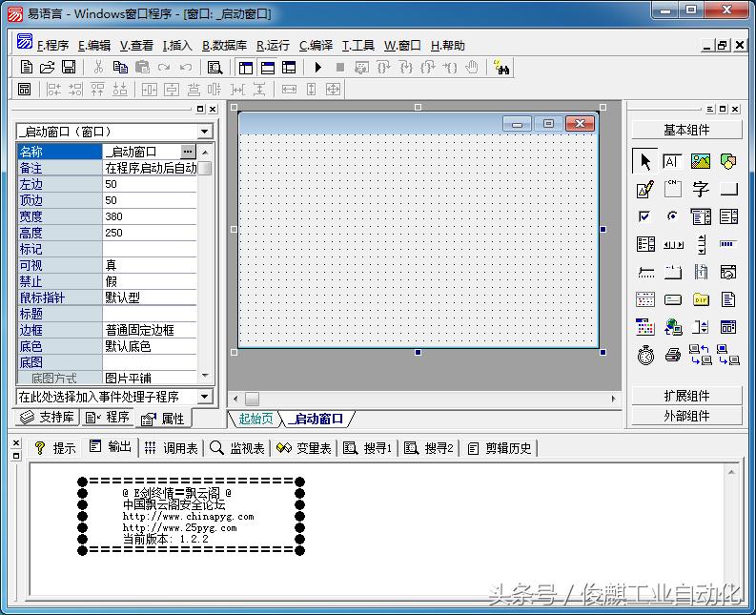Click the Copy toolbar icon
The width and height of the screenshot is (756, 615).
[120, 67]
